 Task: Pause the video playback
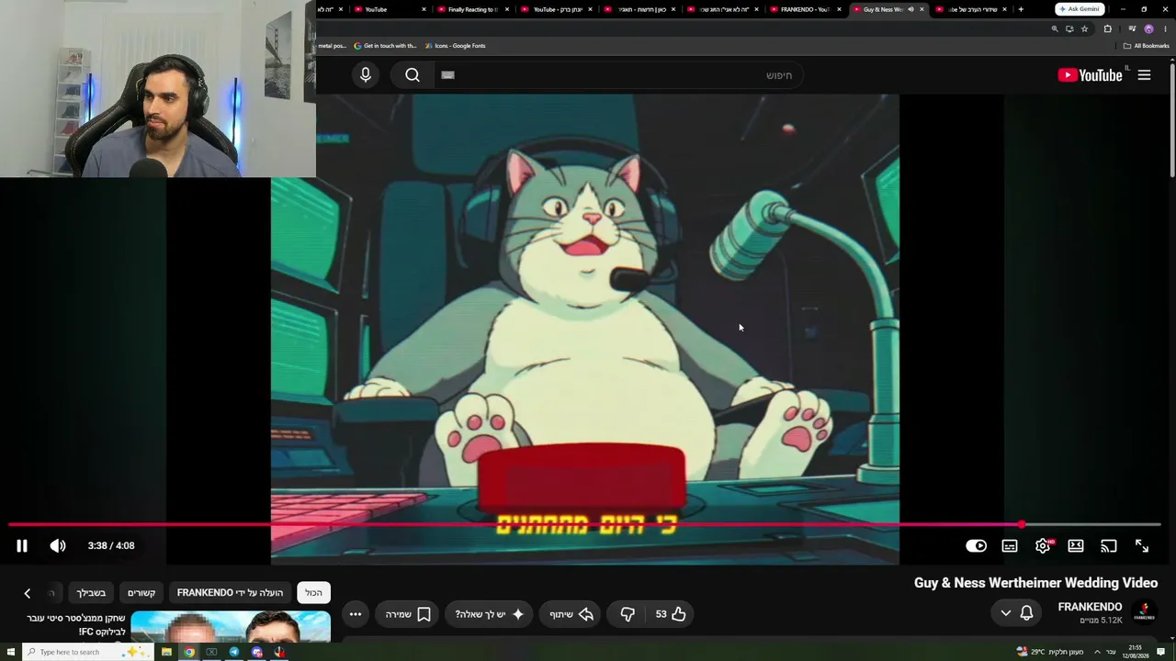pos(22,545)
